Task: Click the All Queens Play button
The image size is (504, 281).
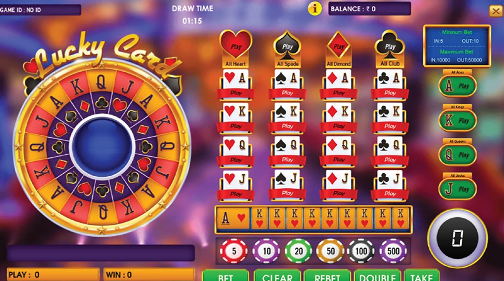Action: tap(457, 155)
